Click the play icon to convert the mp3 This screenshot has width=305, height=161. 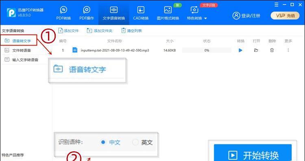point(240,50)
